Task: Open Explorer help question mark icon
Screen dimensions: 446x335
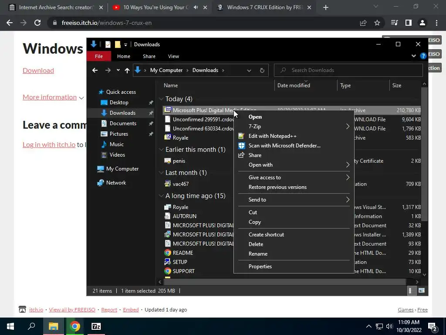Action: click(423, 56)
